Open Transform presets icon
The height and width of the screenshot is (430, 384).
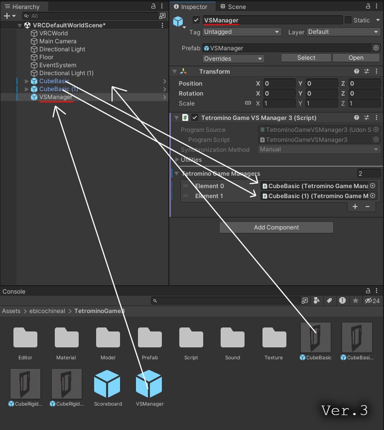coord(367,71)
